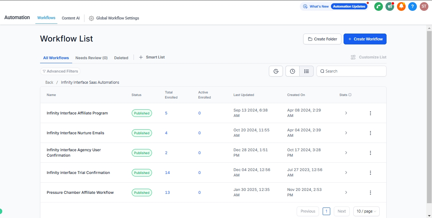Click the green phone dialer icon
Screen dimensions: 432x218
click(x=378, y=6)
